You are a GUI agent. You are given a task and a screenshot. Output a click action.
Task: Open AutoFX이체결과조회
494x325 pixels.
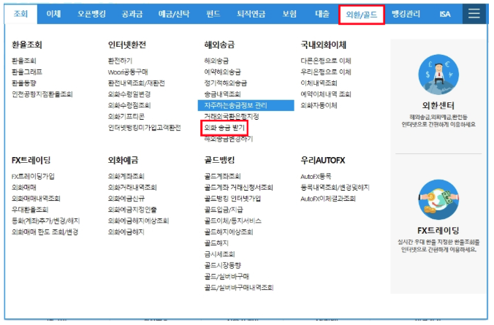pyautogui.click(x=328, y=199)
